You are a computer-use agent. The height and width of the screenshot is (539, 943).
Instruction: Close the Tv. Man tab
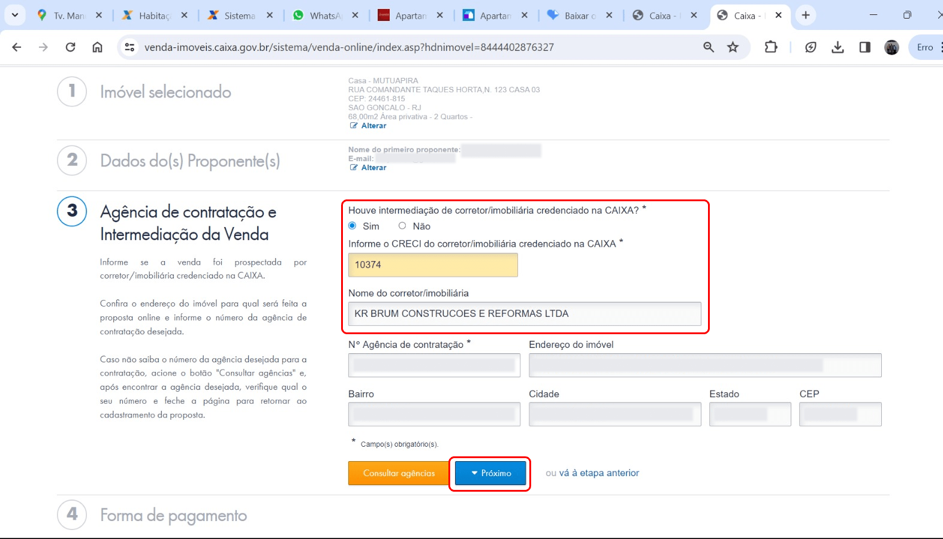(x=99, y=16)
